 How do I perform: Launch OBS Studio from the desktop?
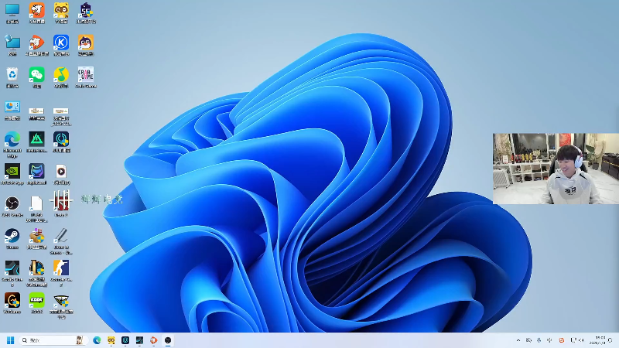point(12,206)
